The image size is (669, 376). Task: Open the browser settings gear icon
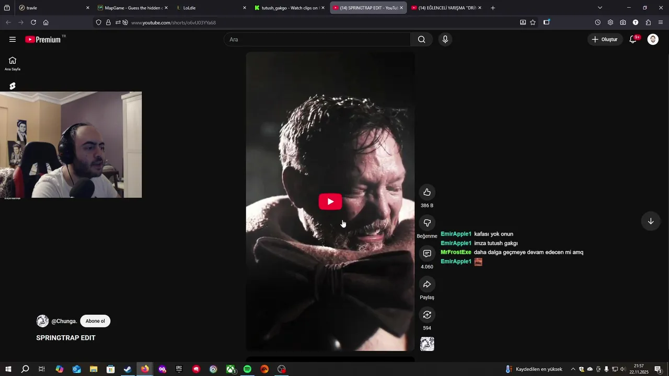(x=610, y=22)
